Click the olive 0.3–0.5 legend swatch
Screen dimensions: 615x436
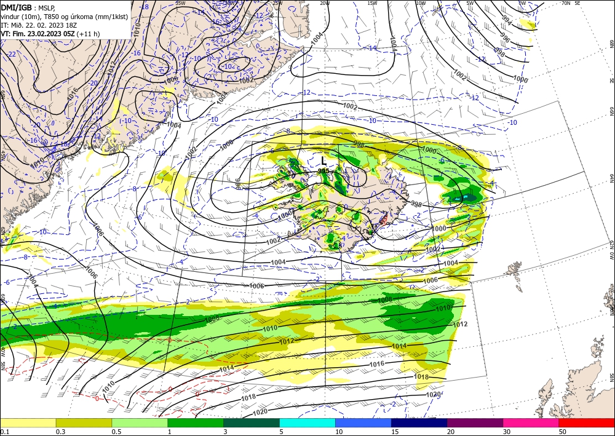[x=84, y=422]
